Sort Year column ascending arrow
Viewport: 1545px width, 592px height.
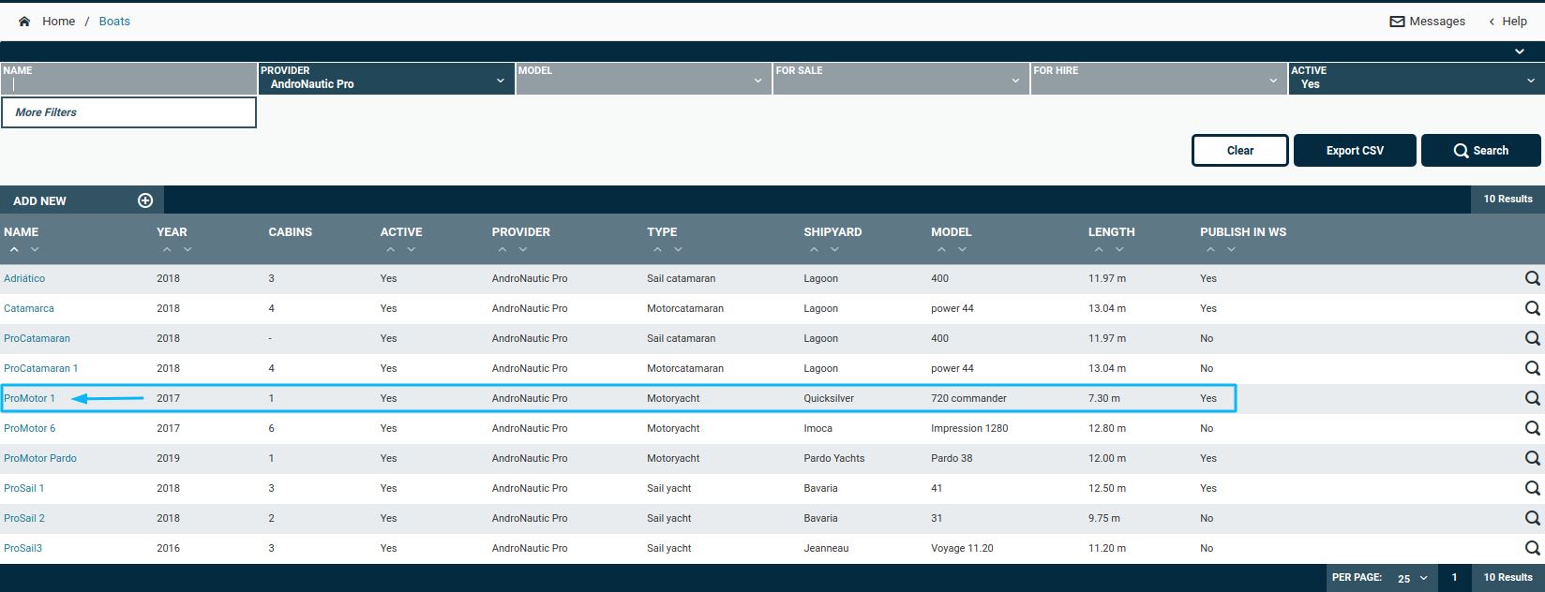[x=167, y=249]
